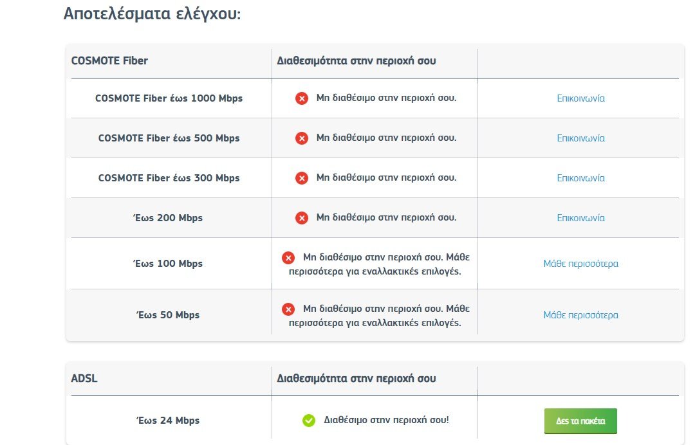Click the Αποτελέσματα ελέγχου heading
Image resolution: width=695 pixels, height=445 pixels.
click(x=152, y=14)
